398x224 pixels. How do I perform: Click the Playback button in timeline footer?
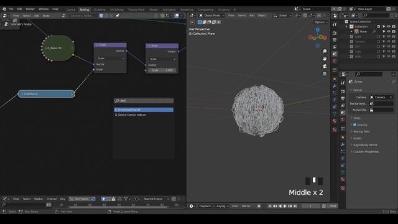coord(206,206)
